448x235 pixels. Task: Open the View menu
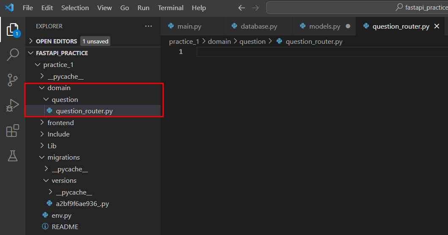point(104,8)
